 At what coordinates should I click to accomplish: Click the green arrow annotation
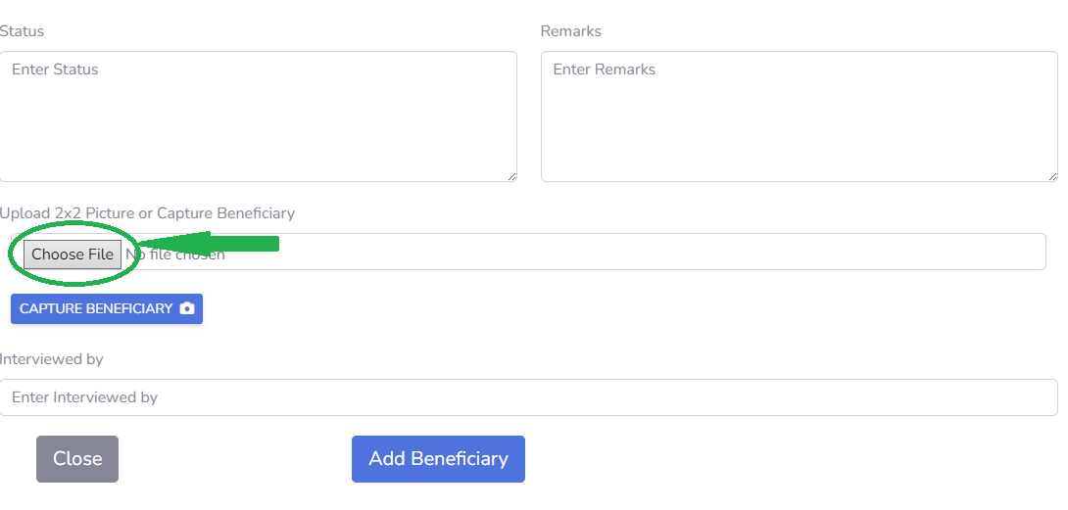[x=208, y=243]
